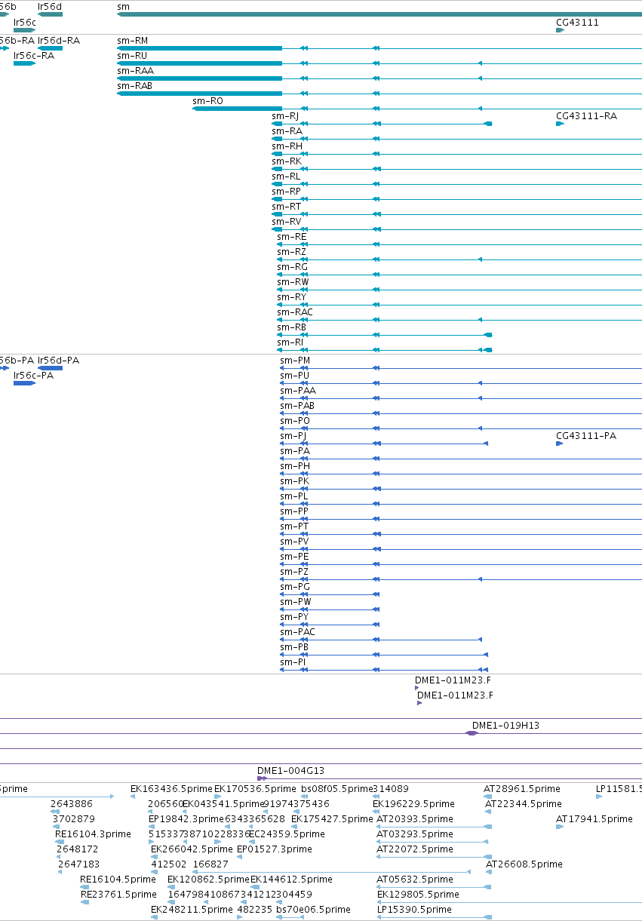Select transcript sm-RAA
This screenshot has height=921, width=642.
[x=135, y=70]
